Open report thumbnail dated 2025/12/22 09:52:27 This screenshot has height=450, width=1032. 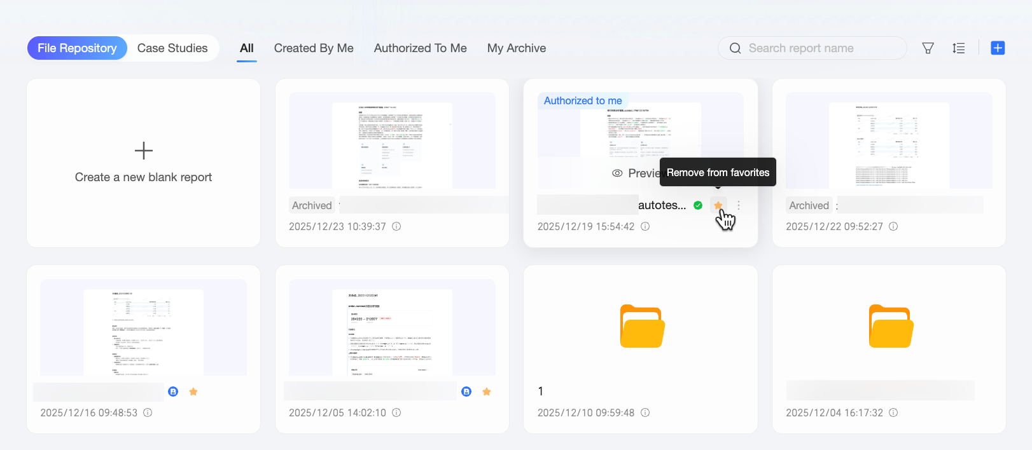coord(889,140)
